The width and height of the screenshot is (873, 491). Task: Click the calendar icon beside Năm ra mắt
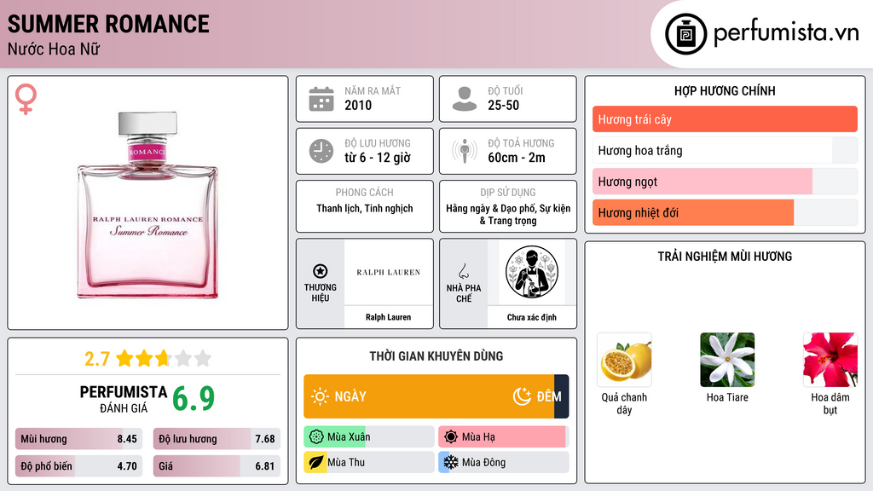click(321, 99)
